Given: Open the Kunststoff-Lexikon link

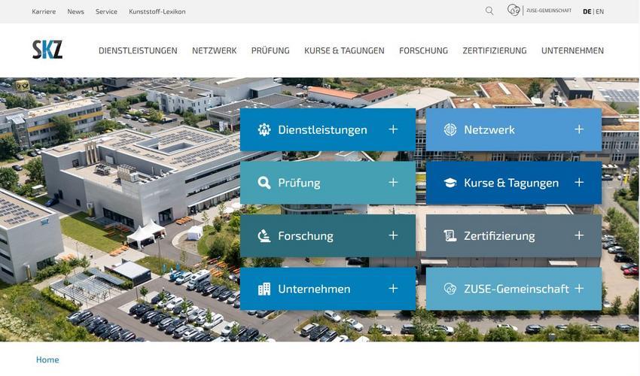Looking at the screenshot, I should coord(157,11).
